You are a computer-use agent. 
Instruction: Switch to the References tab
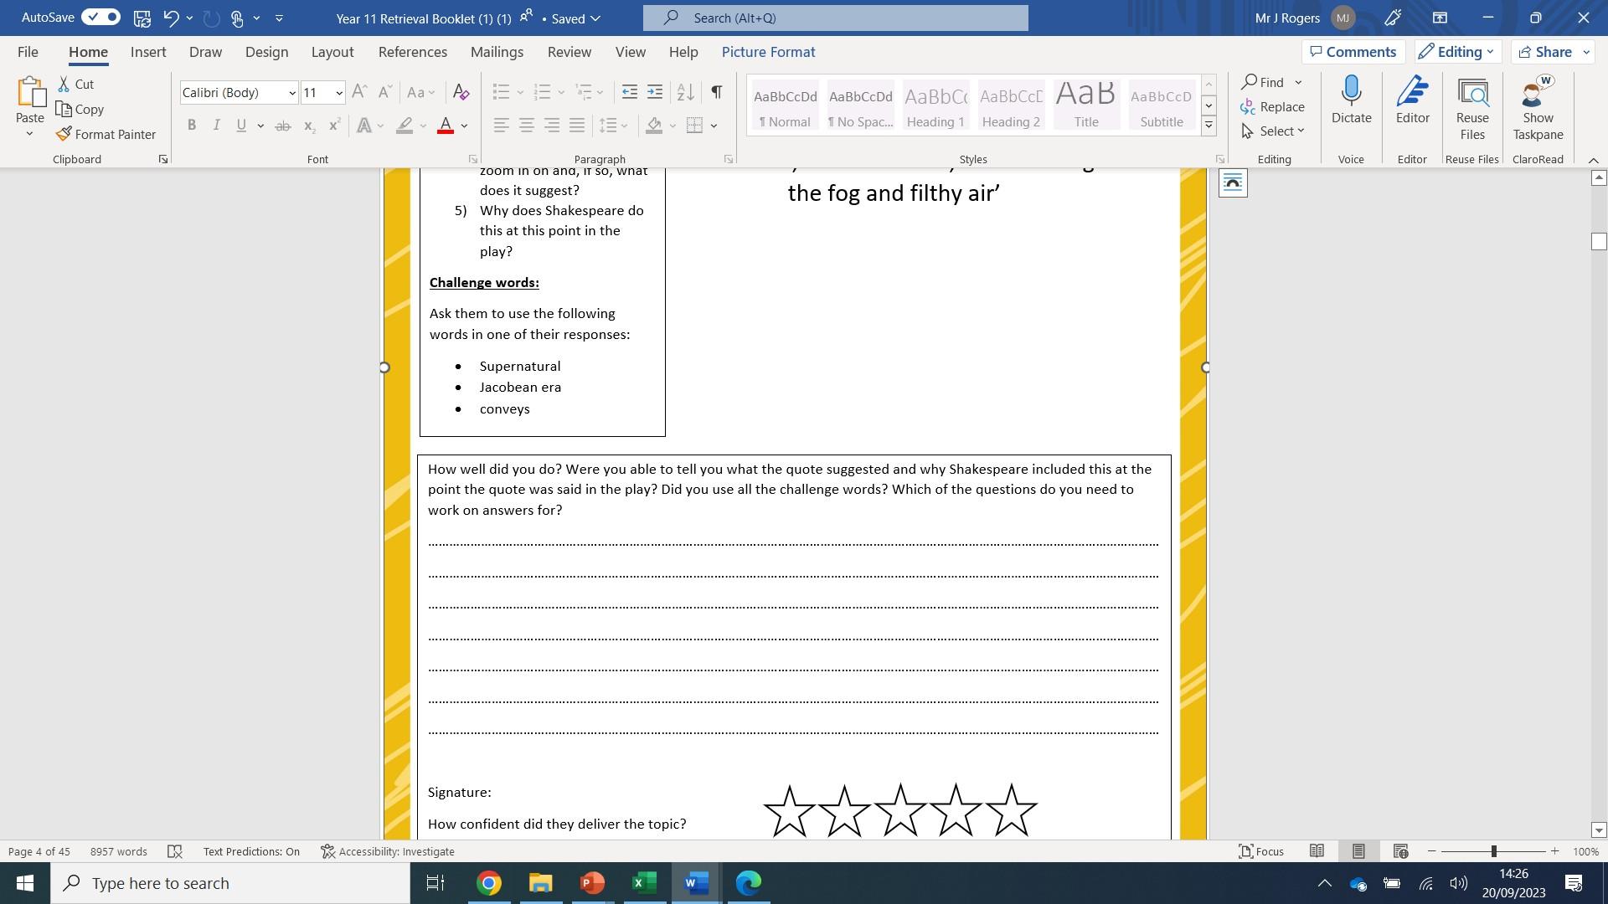click(412, 52)
